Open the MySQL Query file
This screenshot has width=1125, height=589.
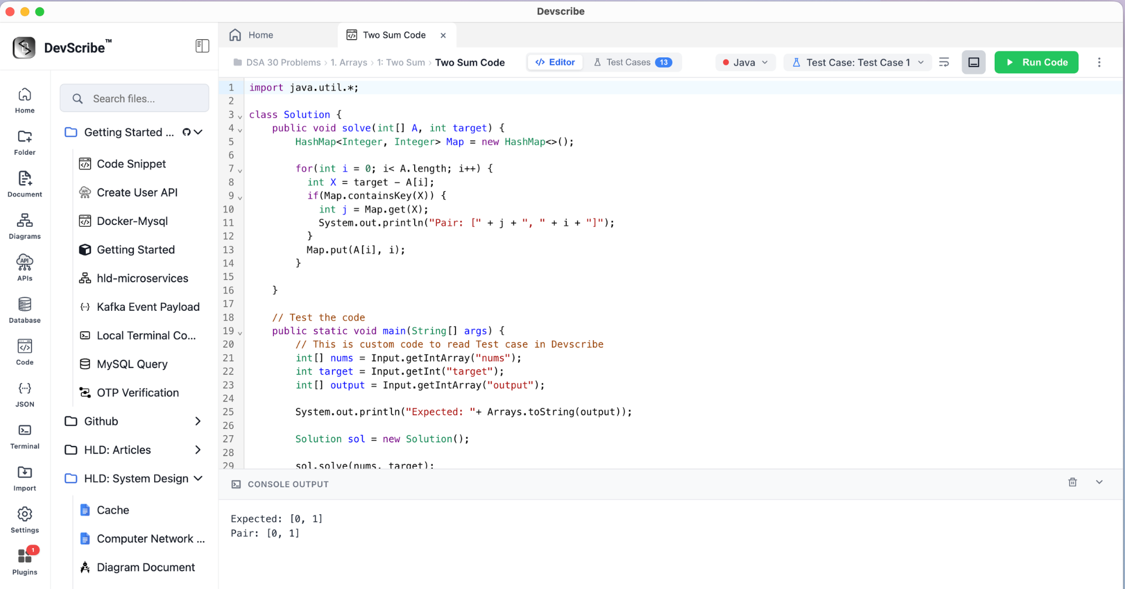pos(132,365)
